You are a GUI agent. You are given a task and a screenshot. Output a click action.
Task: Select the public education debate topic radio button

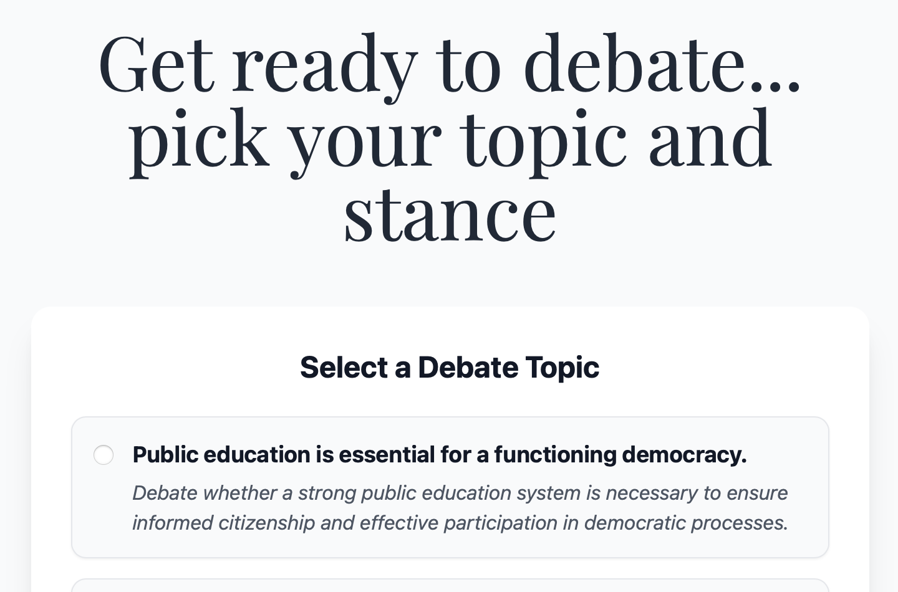click(104, 455)
